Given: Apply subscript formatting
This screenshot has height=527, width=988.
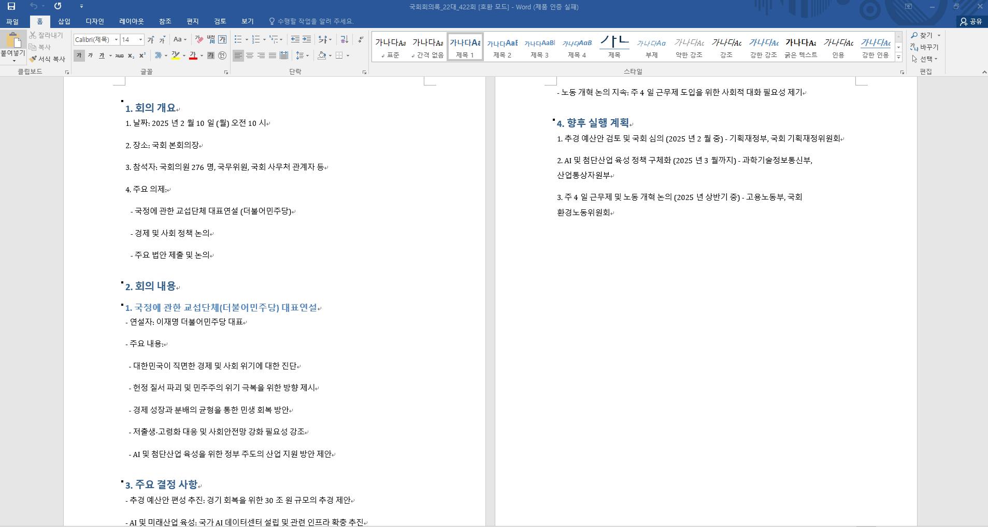Looking at the screenshot, I should coord(131,55).
